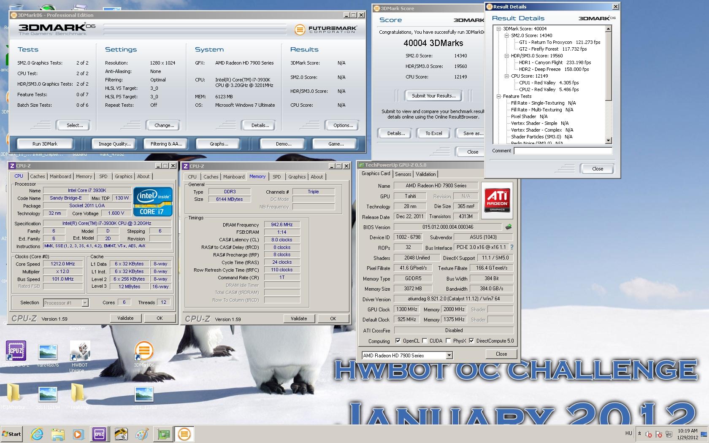Viewport: 709px width, 443px height.
Task: Click the ATI Radeon logo in GPU-Z
Action: click(497, 200)
